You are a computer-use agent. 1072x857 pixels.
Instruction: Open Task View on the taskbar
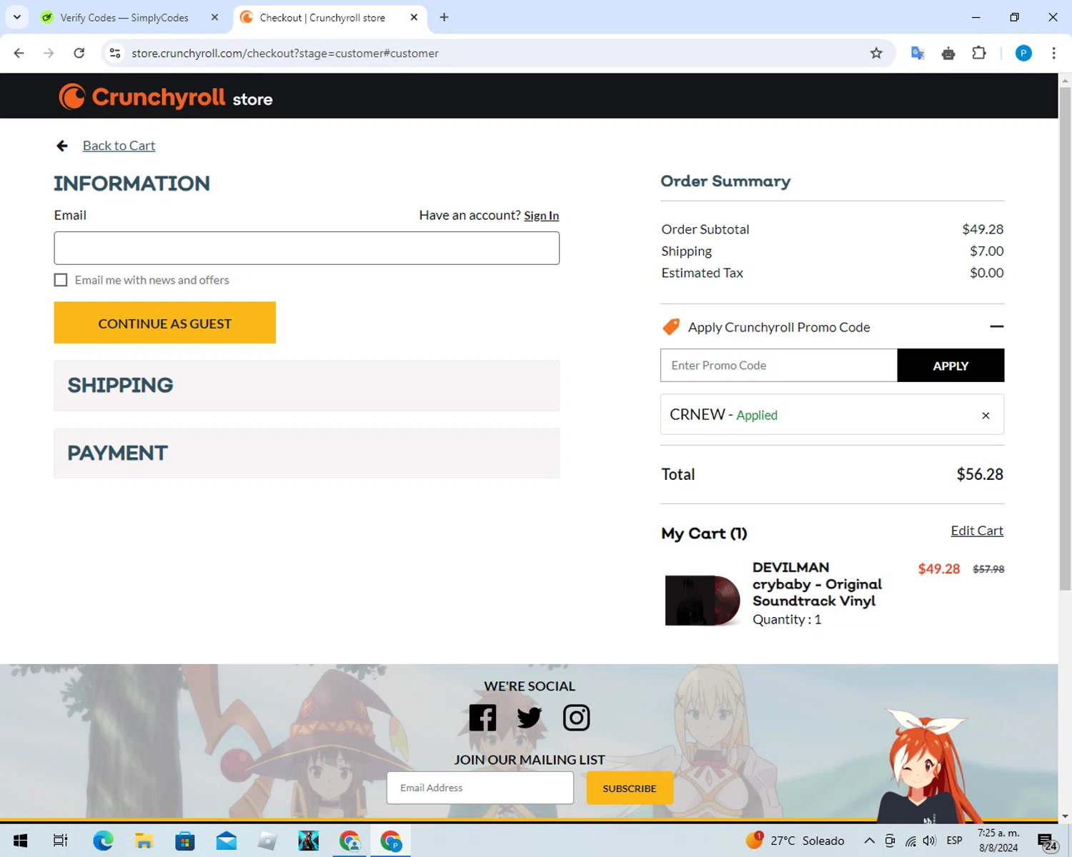(61, 841)
